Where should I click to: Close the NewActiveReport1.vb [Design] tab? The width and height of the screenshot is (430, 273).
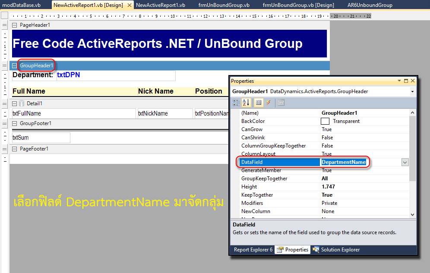[x=130, y=5]
